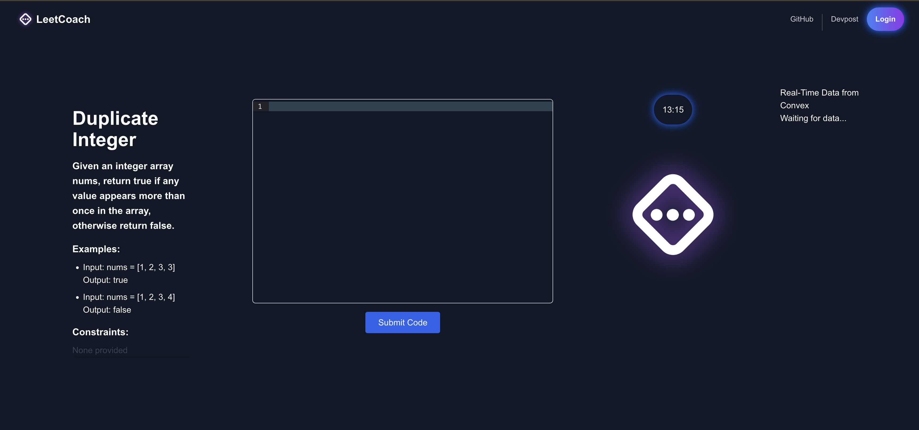The height and width of the screenshot is (430, 919).
Task: Click the second example Input nums = [1, 2, 3, 4]
Action: (129, 297)
